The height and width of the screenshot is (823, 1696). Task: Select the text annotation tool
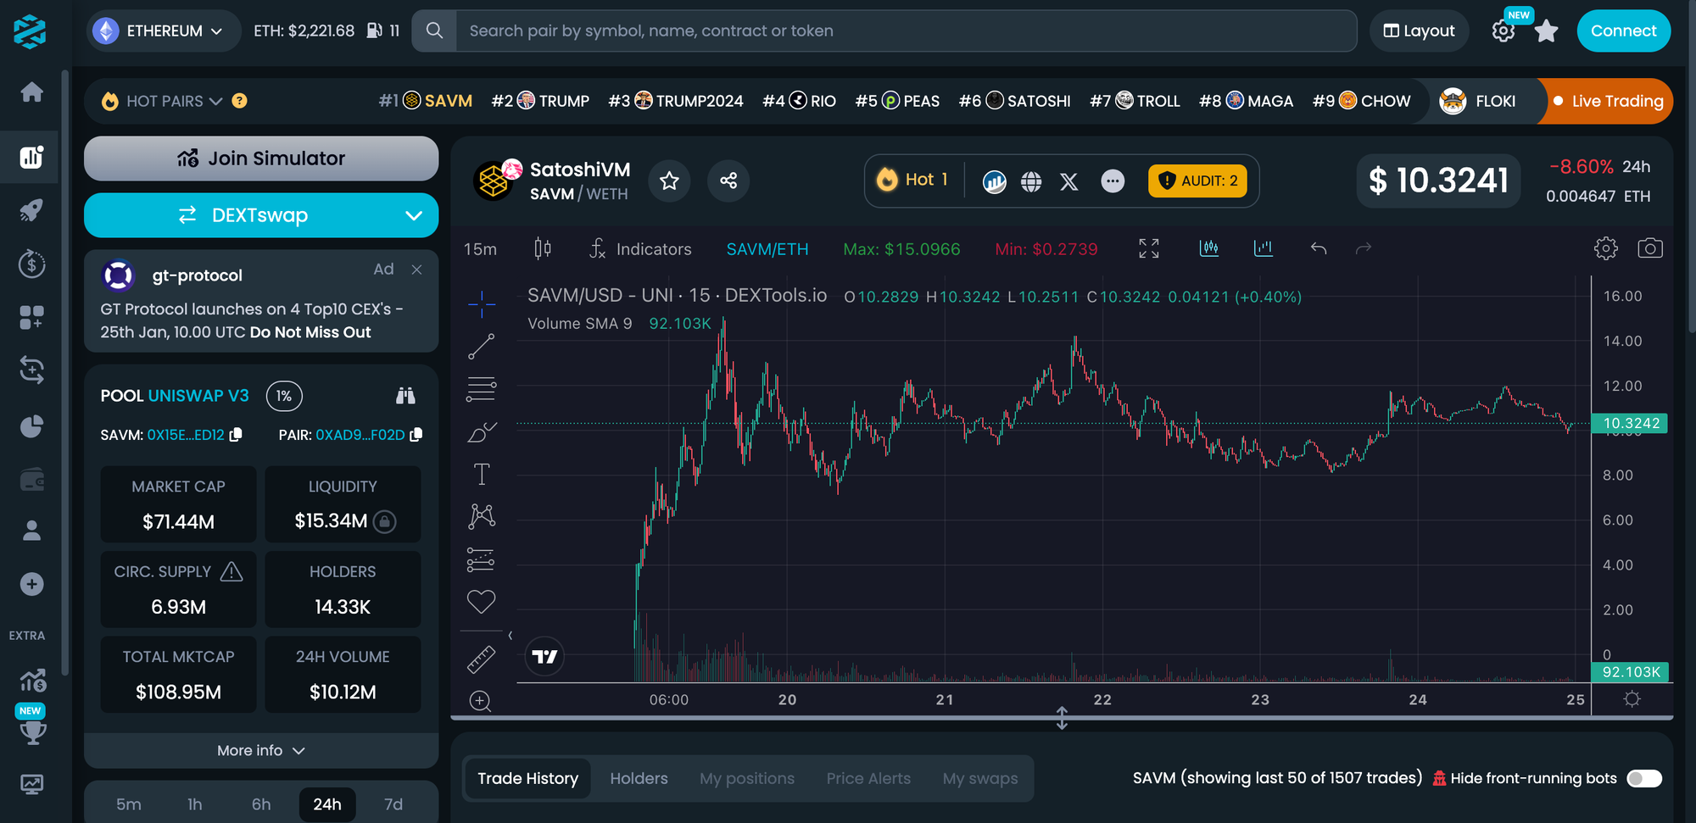(x=481, y=474)
